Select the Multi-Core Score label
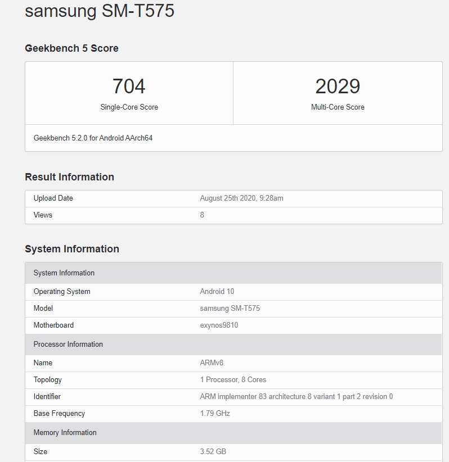Screen dimensions: 449x462 coord(338,107)
